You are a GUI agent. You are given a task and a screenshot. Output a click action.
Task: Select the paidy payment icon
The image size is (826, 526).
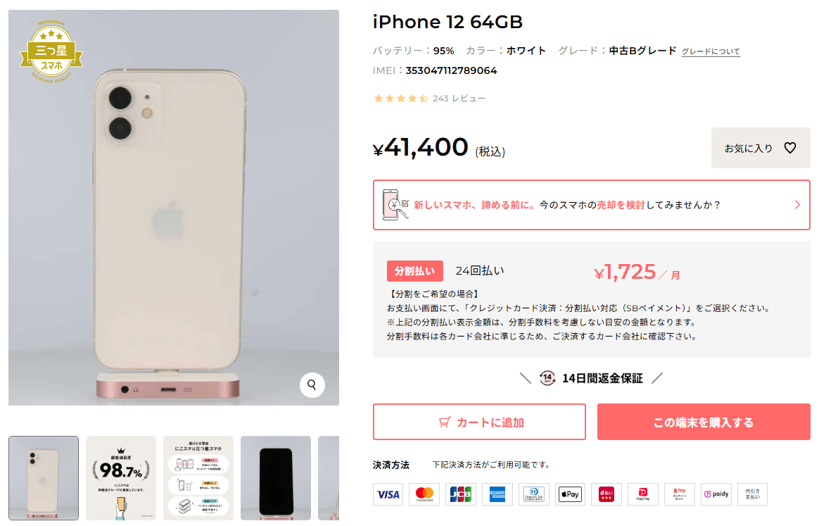pyautogui.click(x=716, y=494)
